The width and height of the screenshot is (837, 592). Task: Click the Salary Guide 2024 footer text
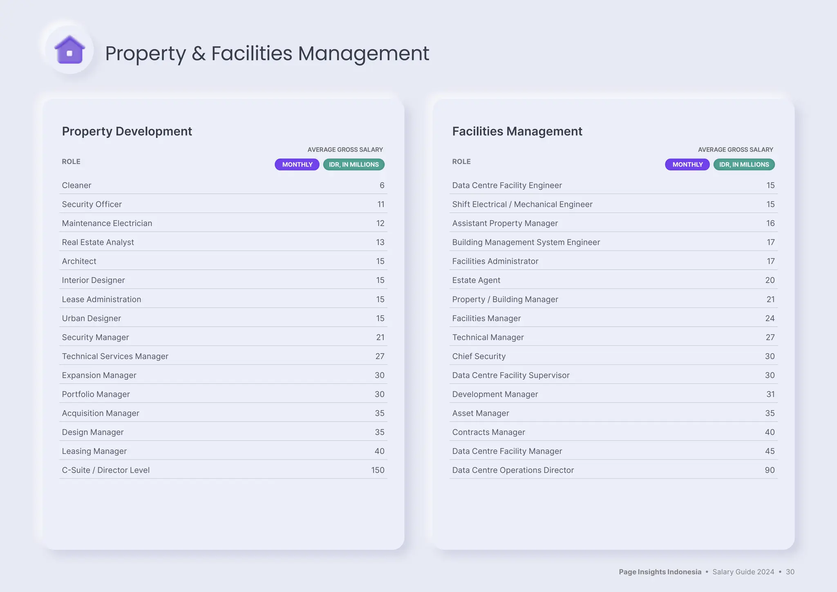pos(743,572)
